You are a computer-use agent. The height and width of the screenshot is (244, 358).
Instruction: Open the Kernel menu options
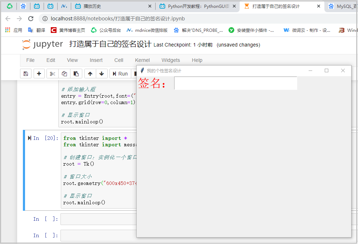coord(142,60)
